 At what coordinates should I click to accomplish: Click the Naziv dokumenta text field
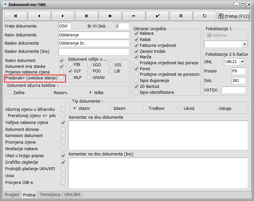pos(94,35)
